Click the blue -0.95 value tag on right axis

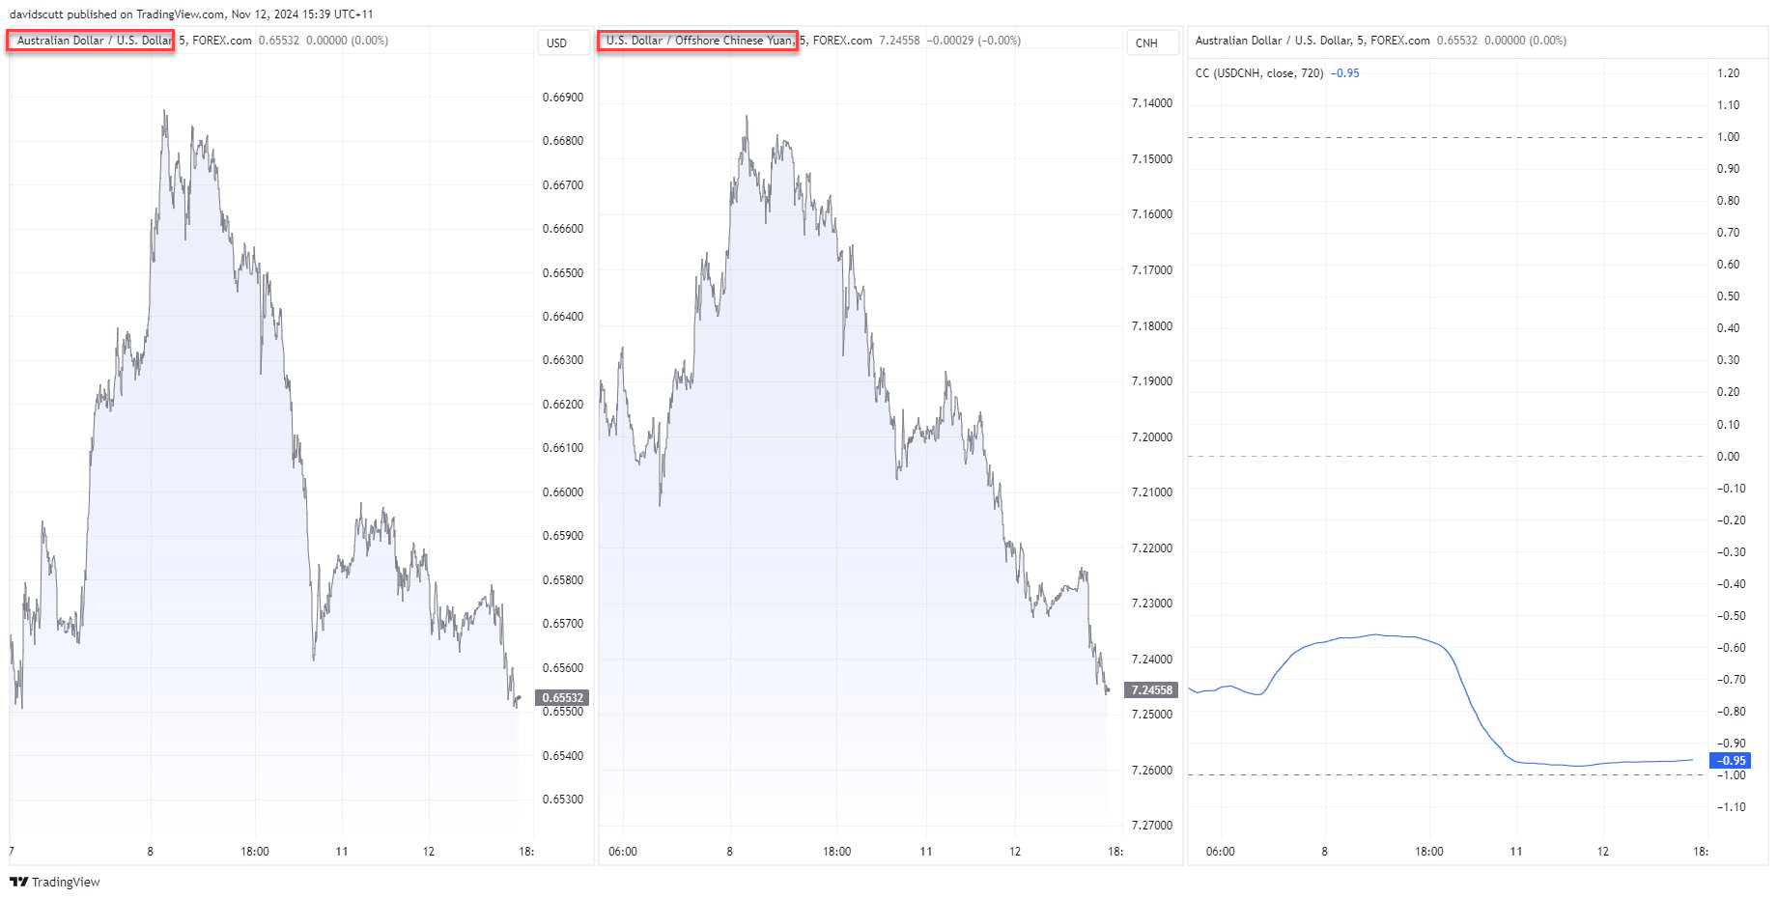(x=1731, y=760)
